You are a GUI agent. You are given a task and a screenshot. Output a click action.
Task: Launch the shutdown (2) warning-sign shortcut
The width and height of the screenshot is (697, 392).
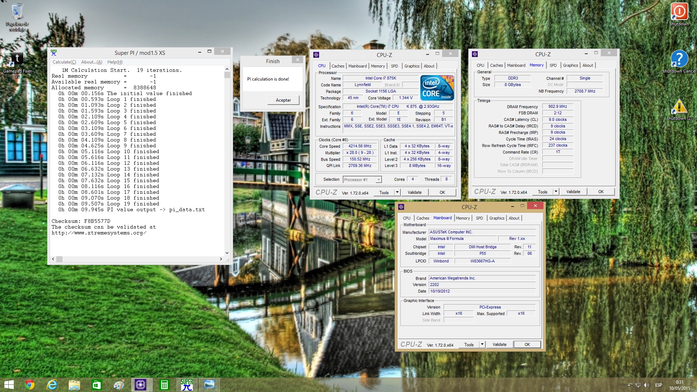pyautogui.click(x=679, y=109)
